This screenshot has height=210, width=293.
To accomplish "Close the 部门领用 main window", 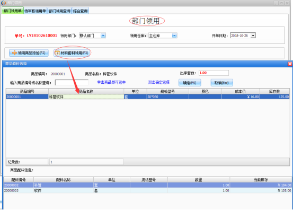I will 287,3.
